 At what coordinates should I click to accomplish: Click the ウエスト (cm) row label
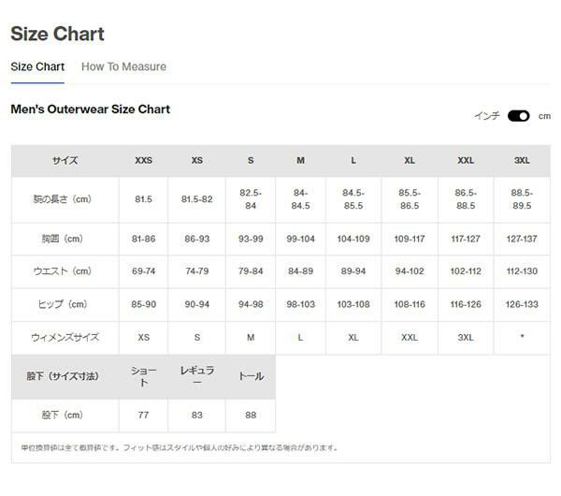click(65, 271)
